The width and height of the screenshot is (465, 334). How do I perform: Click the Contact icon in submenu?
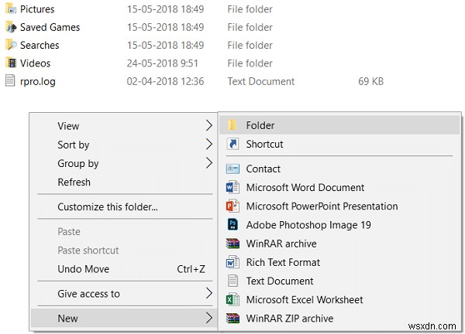click(232, 169)
